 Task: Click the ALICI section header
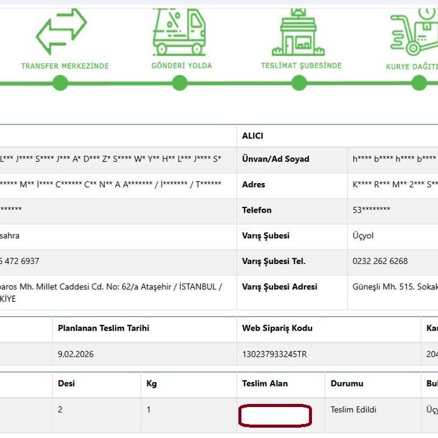pyautogui.click(x=253, y=136)
